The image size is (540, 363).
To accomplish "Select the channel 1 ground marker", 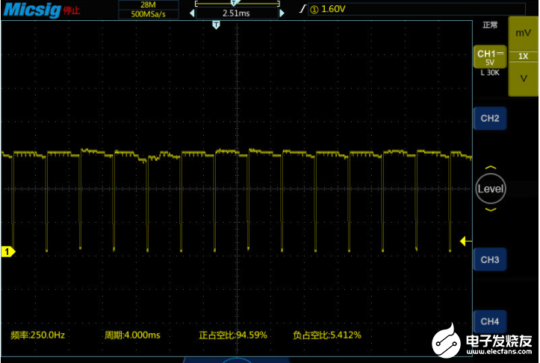I will [x=8, y=252].
